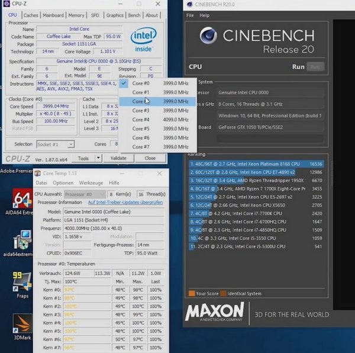Select checked Core #0 entry
355x353 pixels.
click(157, 84)
